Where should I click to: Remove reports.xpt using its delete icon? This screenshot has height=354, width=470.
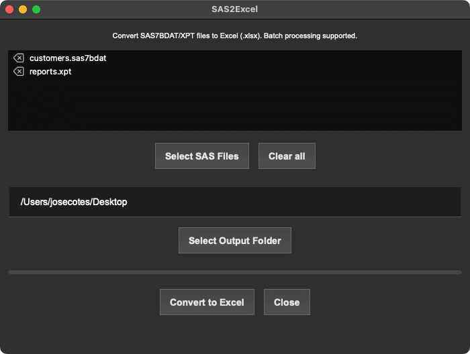click(18, 71)
